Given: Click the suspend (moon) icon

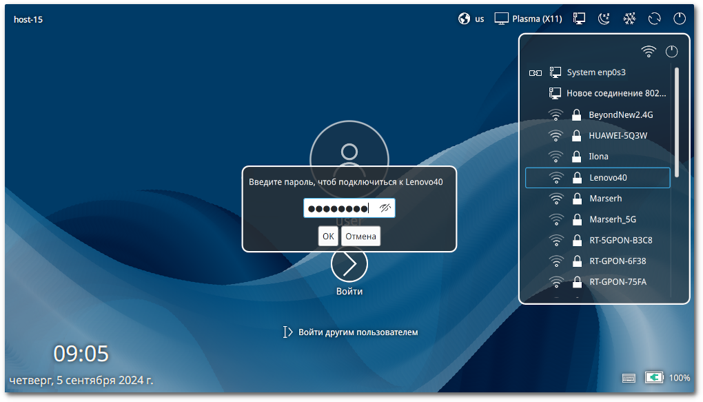Looking at the screenshot, I should [604, 19].
